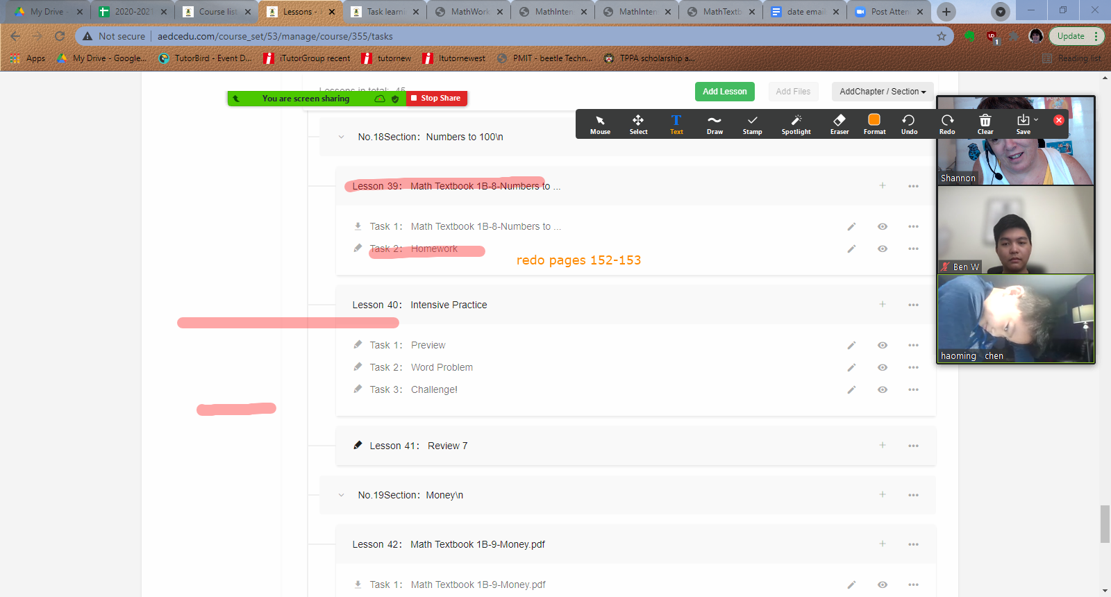Open the AddChapter / Section dropdown
The width and height of the screenshot is (1111, 597).
[883, 92]
